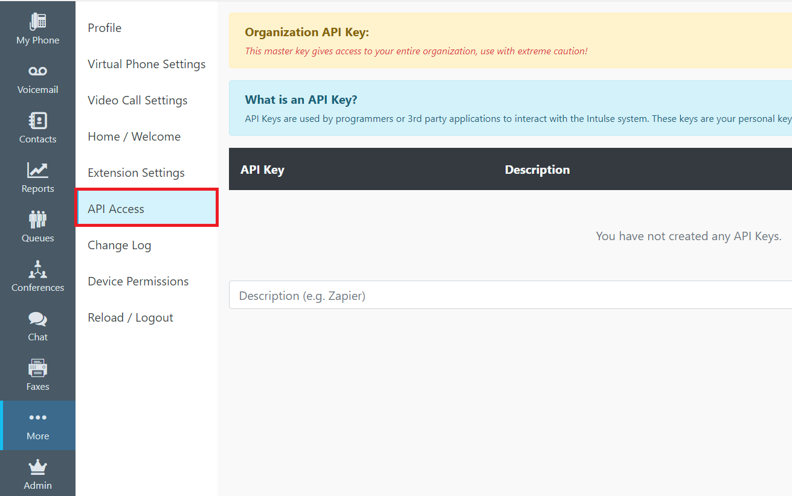Screen dimensions: 792x496
Task: Open the Queues panel
Action: pyautogui.click(x=37, y=226)
